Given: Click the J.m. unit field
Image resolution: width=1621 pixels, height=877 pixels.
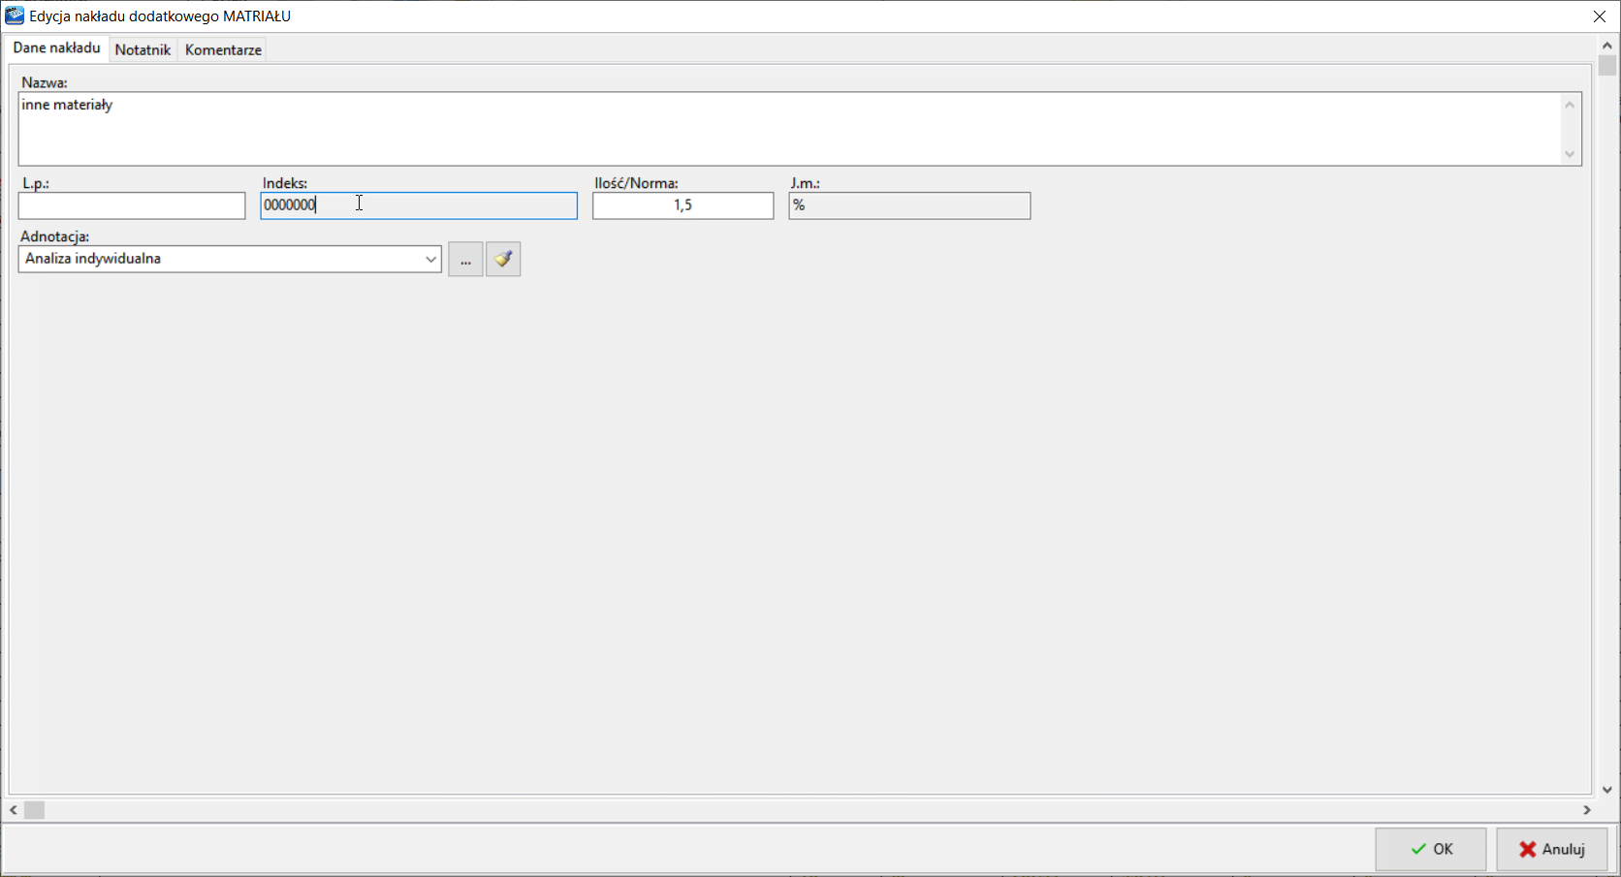Looking at the screenshot, I should [909, 205].
